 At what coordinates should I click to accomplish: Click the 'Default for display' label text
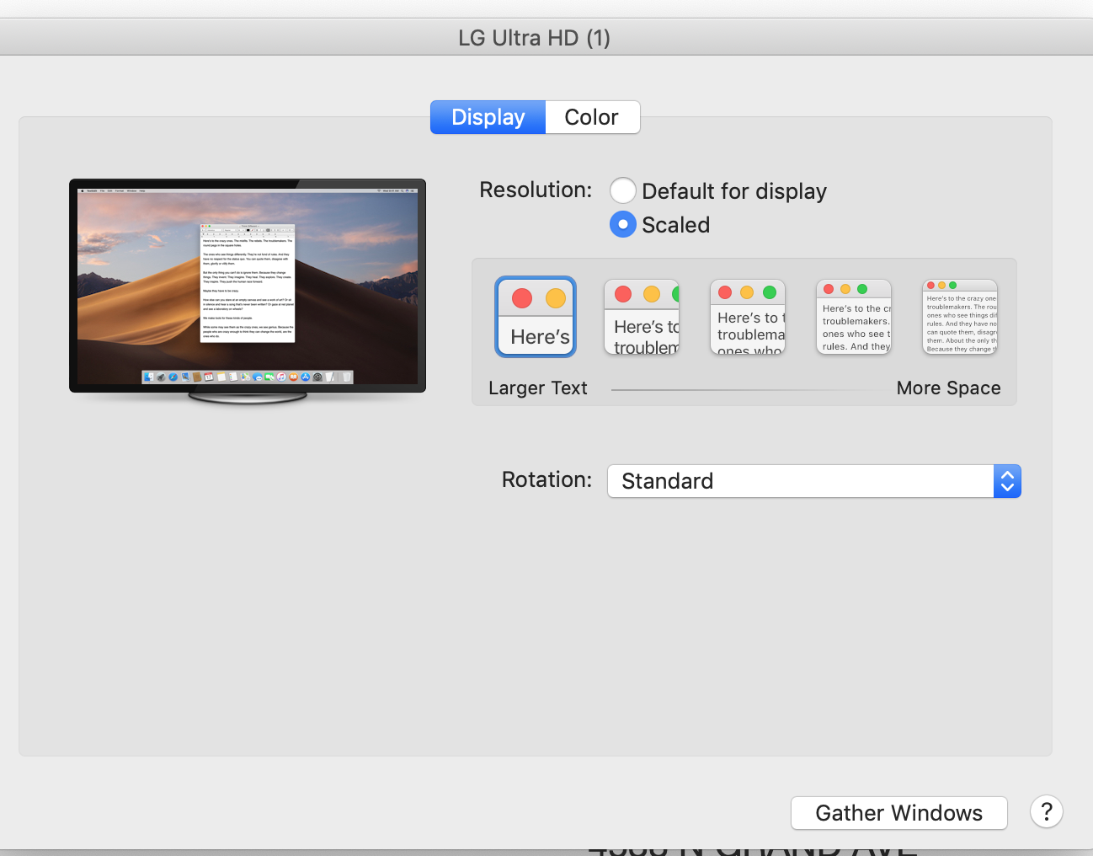click(x=733, y=191)
